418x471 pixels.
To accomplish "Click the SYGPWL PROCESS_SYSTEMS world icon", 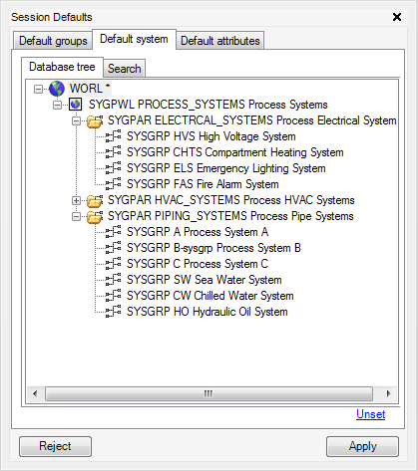I will (x=76, y=105).
